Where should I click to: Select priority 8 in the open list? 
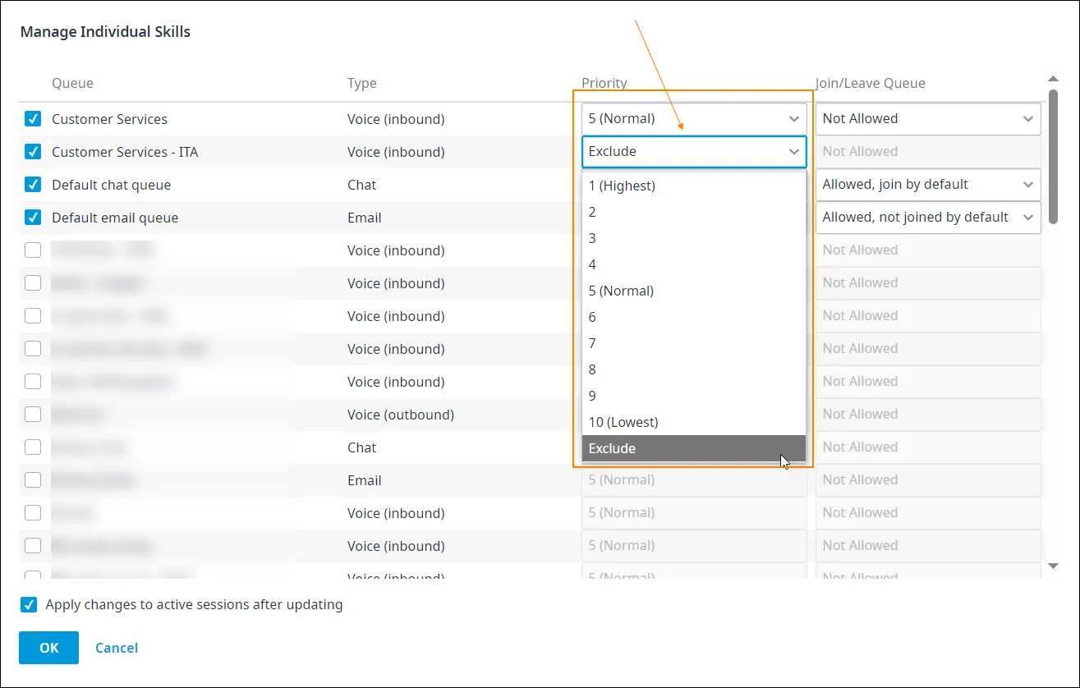694,369
